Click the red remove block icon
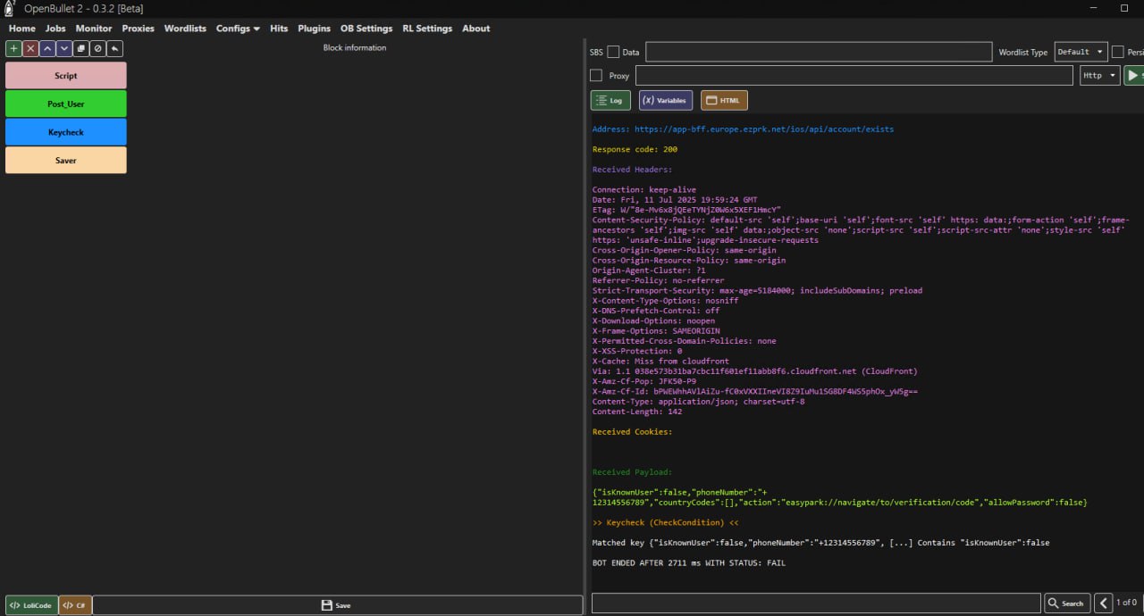The height and width of the screenshot is (616, 1144). pos(30,48)
